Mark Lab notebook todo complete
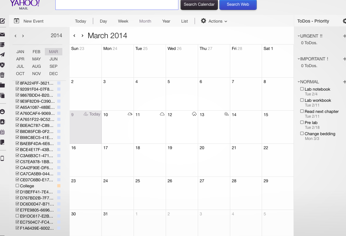This screenshot has height=236, width=346. 302,89
